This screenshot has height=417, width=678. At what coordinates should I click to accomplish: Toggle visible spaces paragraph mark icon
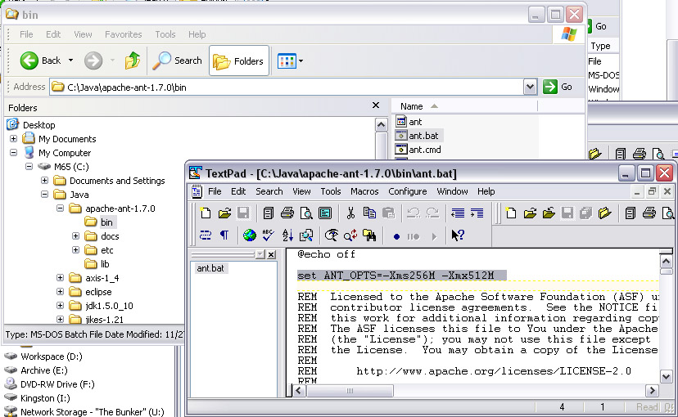click(224, 235)
